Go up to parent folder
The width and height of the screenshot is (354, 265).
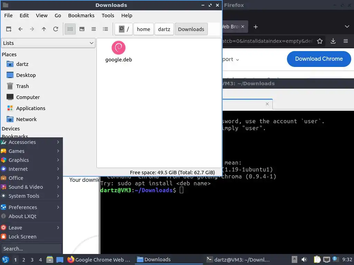coord(44,29)
